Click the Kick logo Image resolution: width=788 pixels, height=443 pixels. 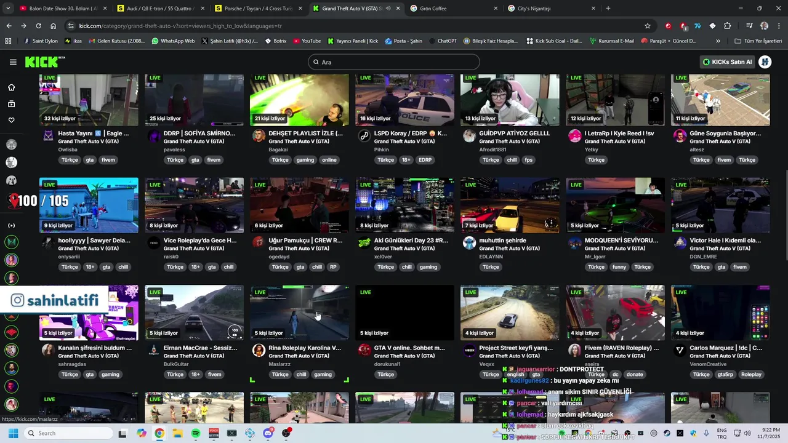click(x=45, y=62)
